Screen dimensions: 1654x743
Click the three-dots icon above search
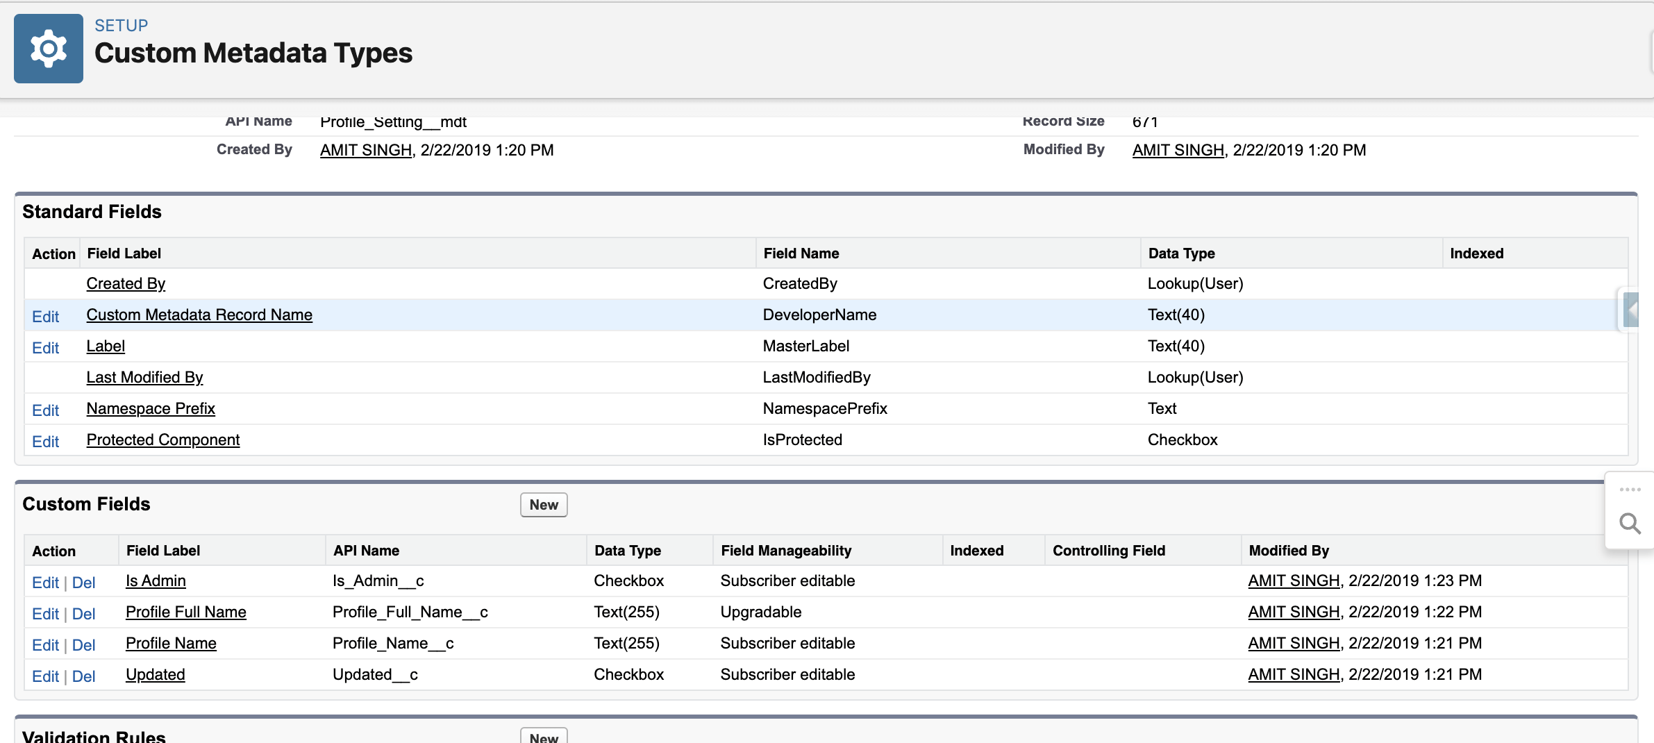(1630, 490)
